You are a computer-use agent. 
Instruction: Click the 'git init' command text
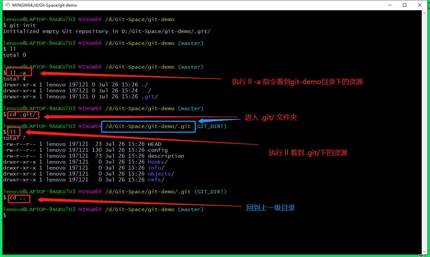coord(23,25)
